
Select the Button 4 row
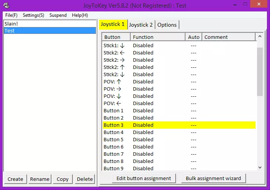[x=179, y=132]
